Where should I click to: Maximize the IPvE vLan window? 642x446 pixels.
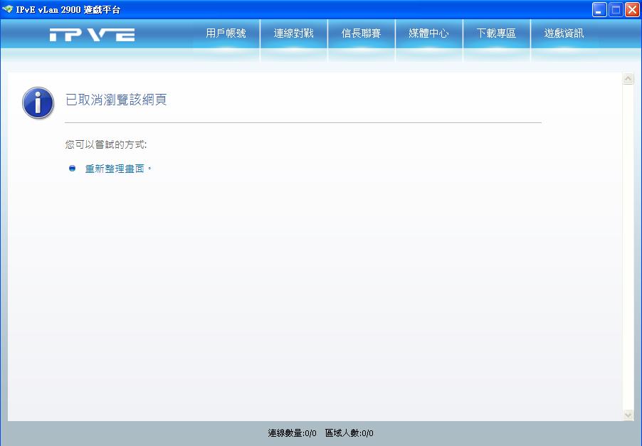616,10
